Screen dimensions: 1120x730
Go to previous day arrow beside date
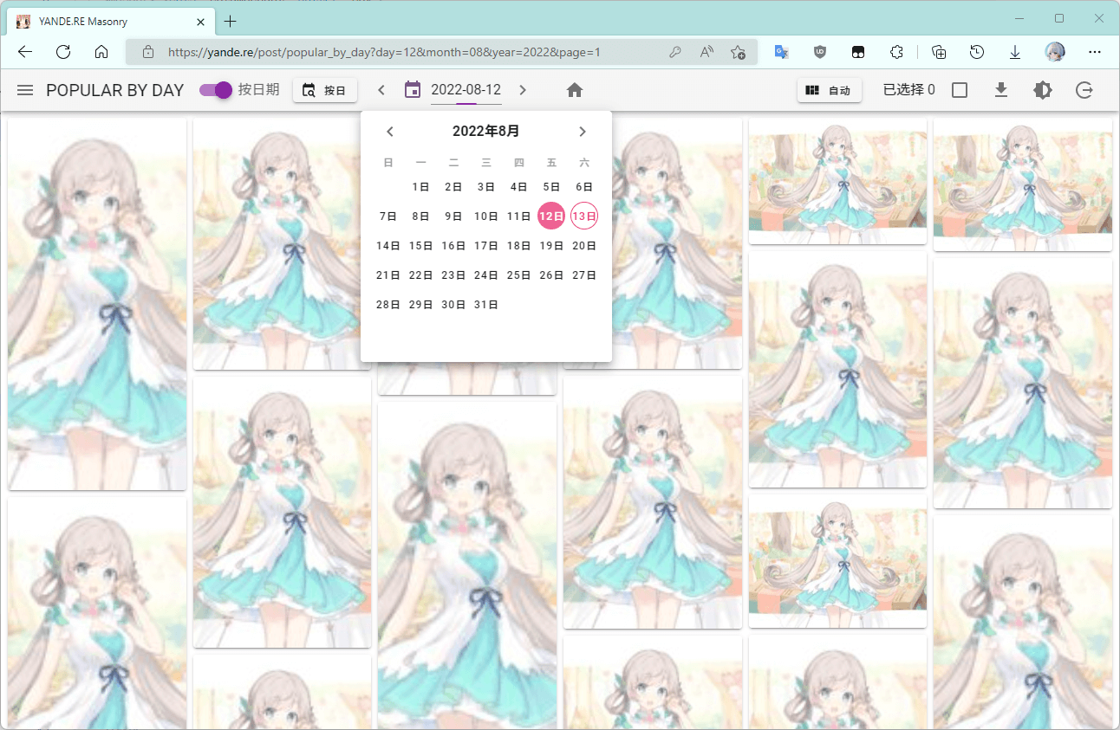pos(381,90)
